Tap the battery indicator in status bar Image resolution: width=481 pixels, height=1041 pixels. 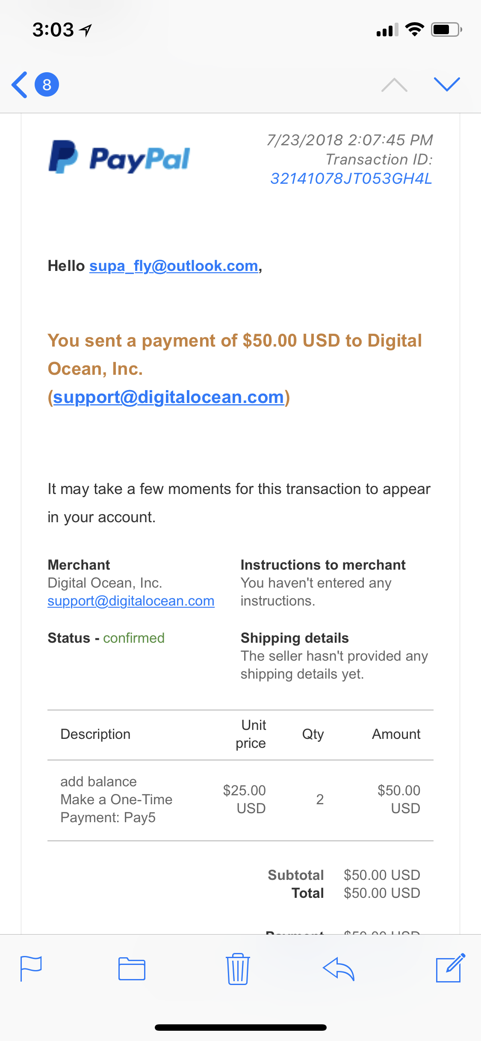tap(446, 30)
